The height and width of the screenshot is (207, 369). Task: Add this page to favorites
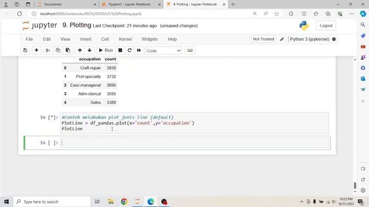tap(277, 14)
